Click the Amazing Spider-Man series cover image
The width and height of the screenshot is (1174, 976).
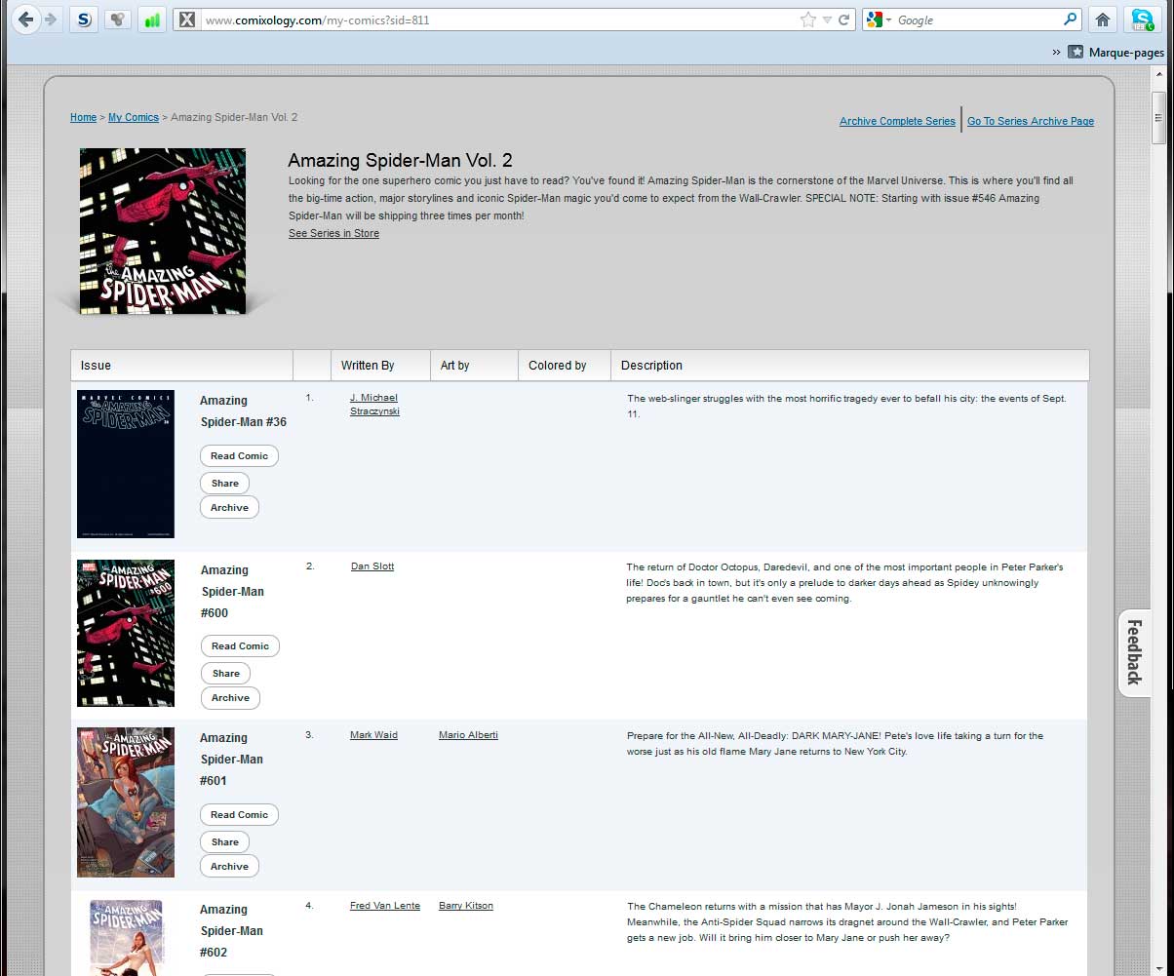[163, 231]
